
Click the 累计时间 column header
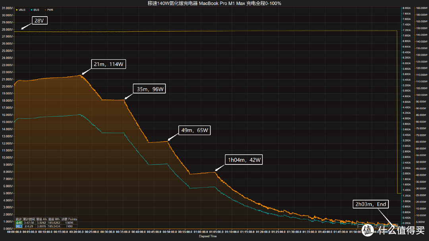coord(29,219)
